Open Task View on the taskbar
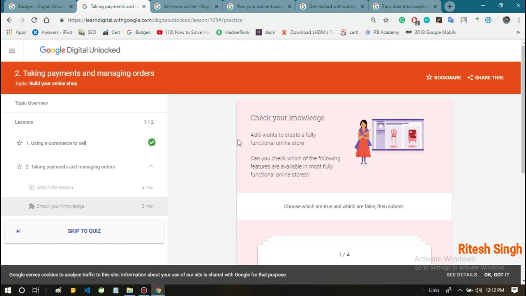The image size is (526, 296). click(x=36, y=290)
